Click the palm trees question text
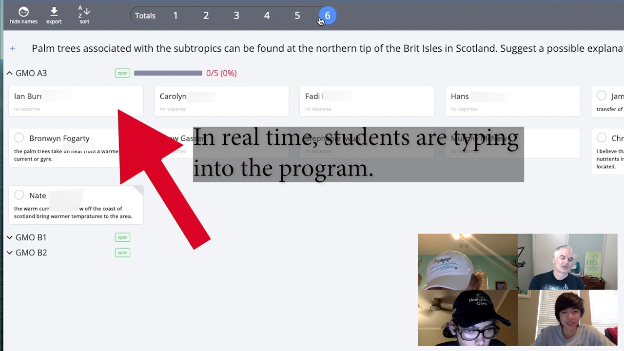 pos(328,48)
